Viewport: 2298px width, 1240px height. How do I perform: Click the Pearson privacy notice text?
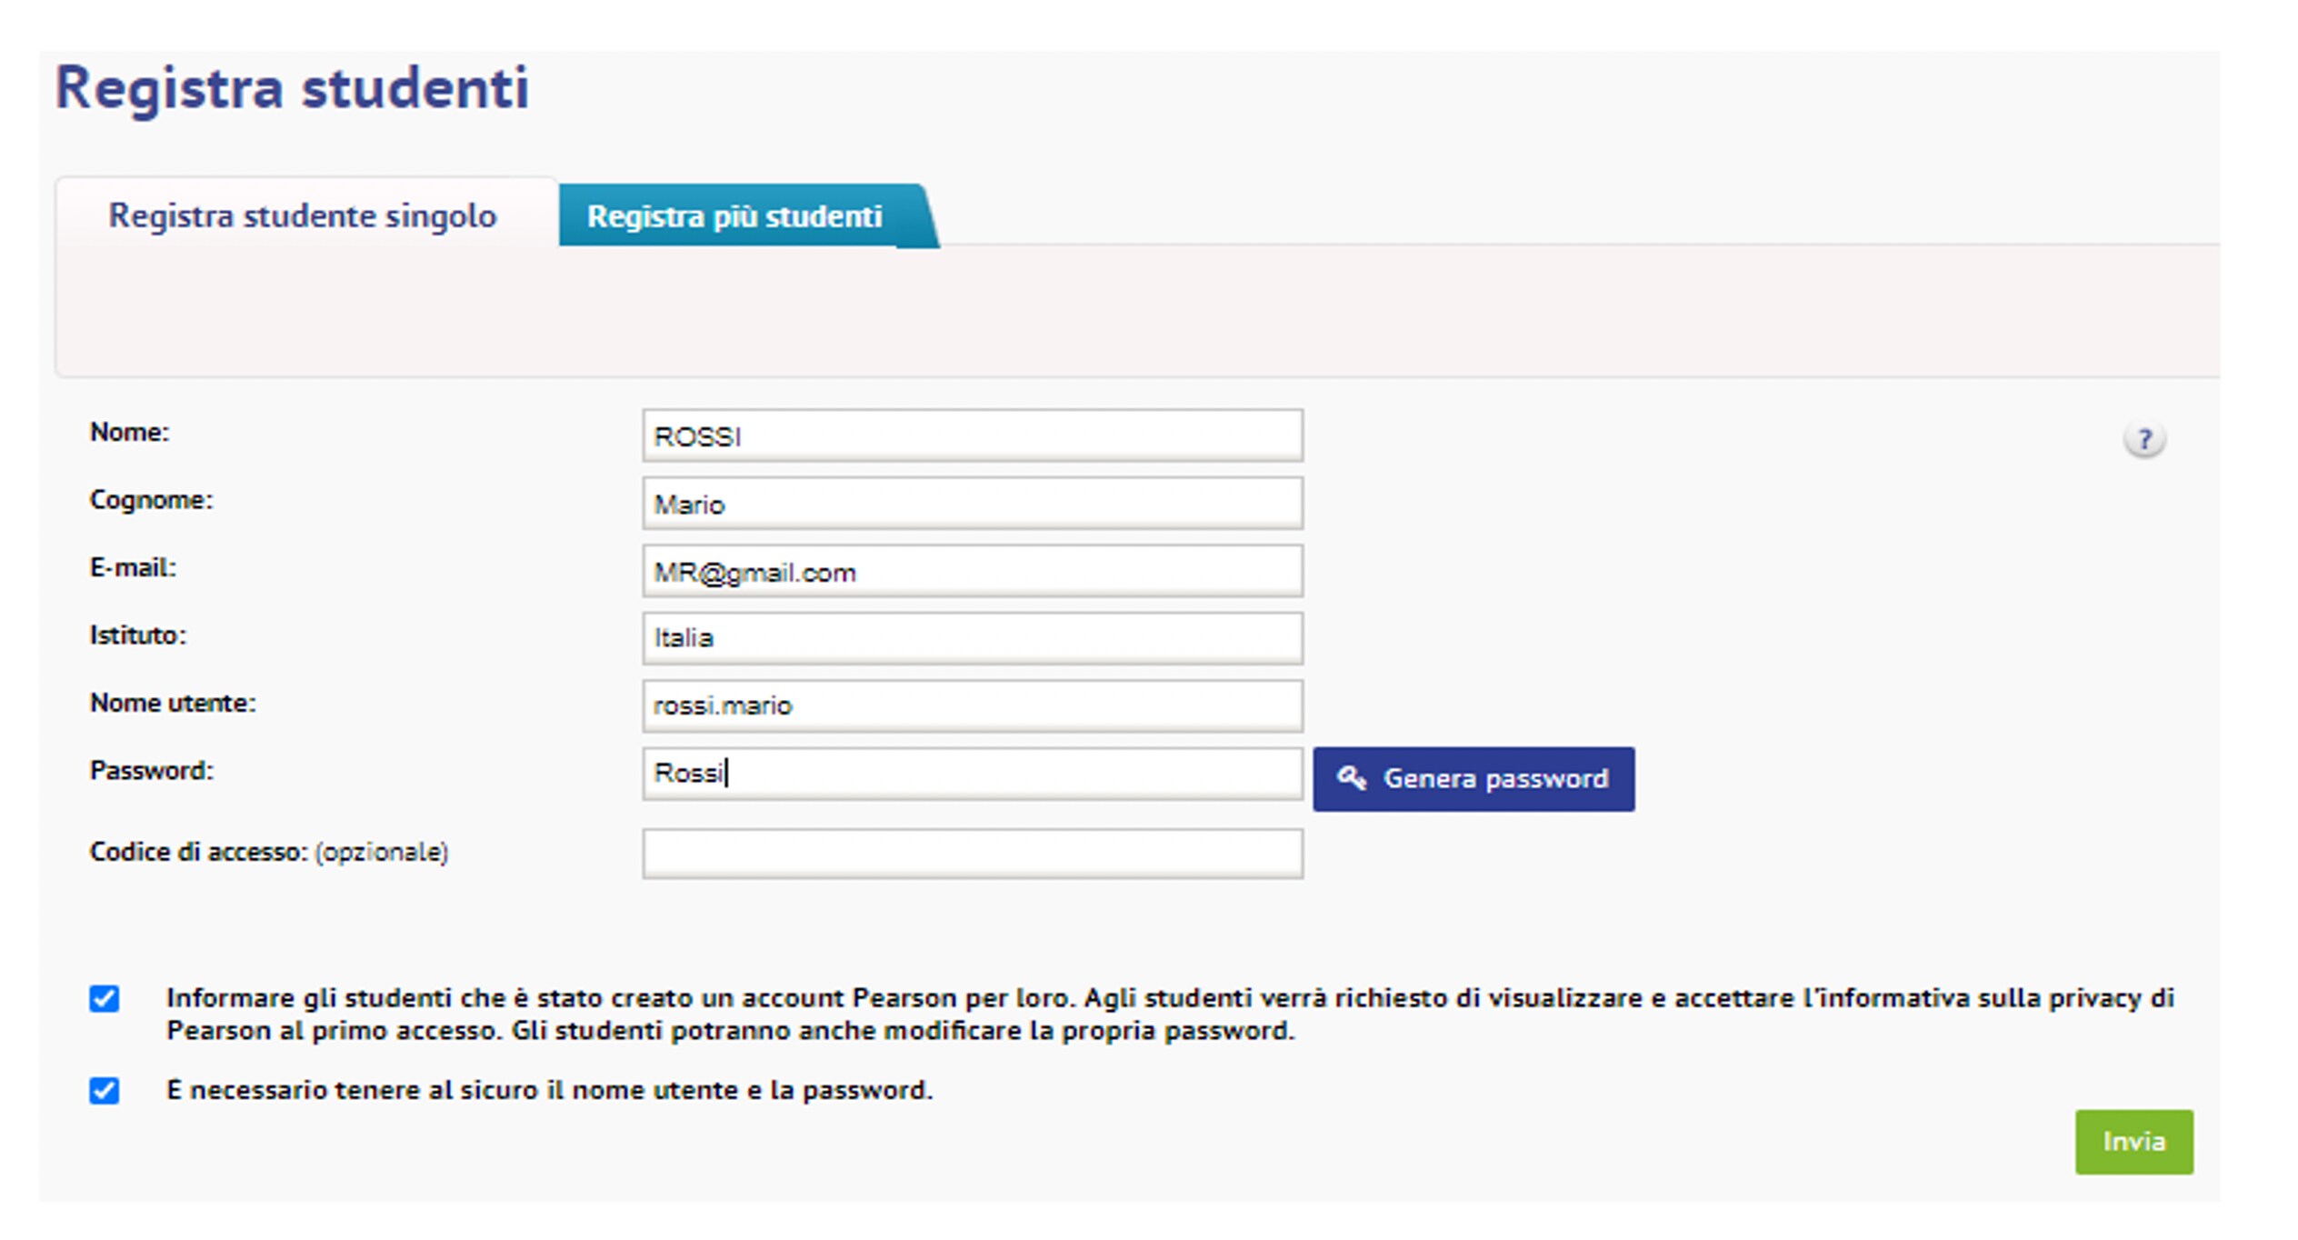click(x=1169, y=1014)
